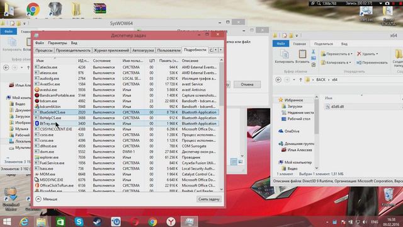Open the Удалить dropdown in x64 ribbon
Screen dimensions: 403x227
click(367, 54)
